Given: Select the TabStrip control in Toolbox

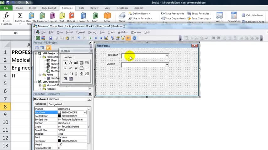Looking at the screenshot, I should (65, 73).
